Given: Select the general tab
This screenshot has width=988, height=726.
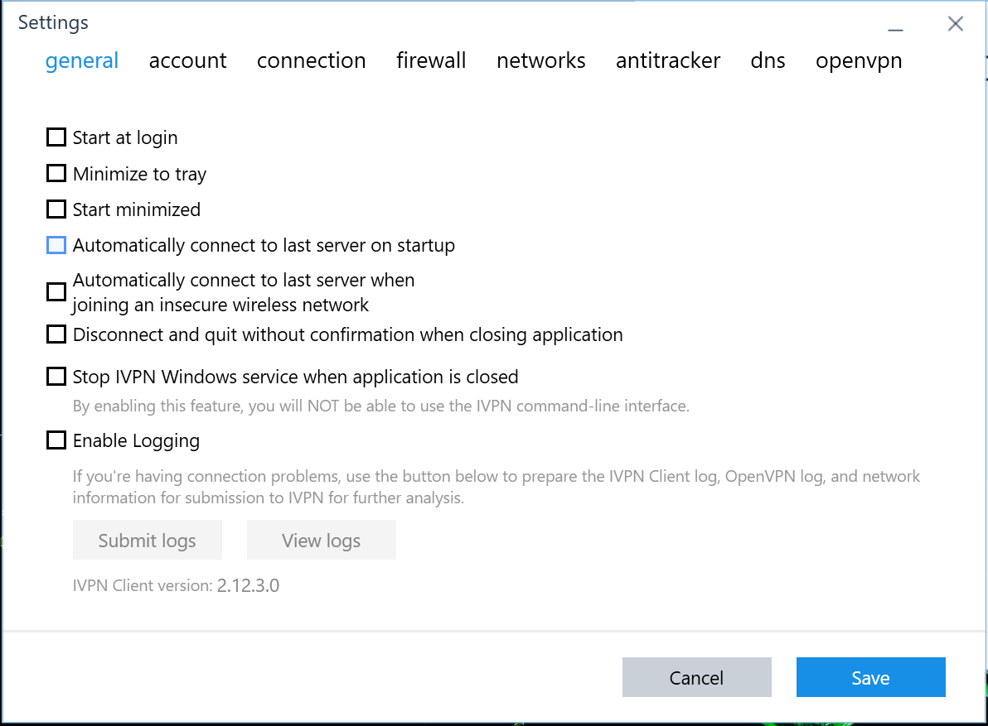Looking at the screenshot, I should pyautogui.click(x=82, y=60).
